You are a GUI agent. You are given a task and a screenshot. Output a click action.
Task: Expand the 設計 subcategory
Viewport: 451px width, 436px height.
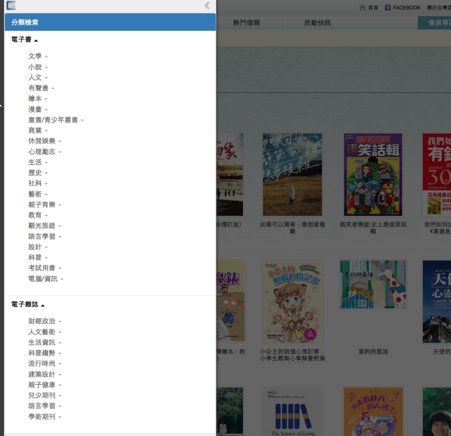click(x=38, y=247)
